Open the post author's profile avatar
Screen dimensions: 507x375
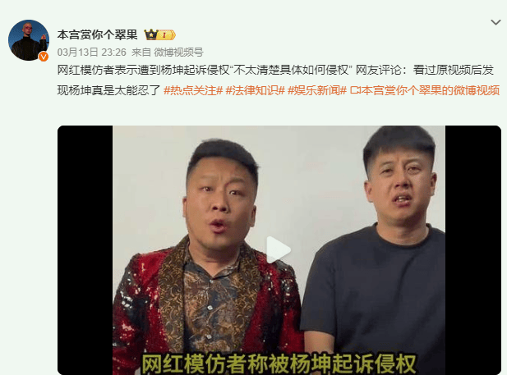point(29,40)
